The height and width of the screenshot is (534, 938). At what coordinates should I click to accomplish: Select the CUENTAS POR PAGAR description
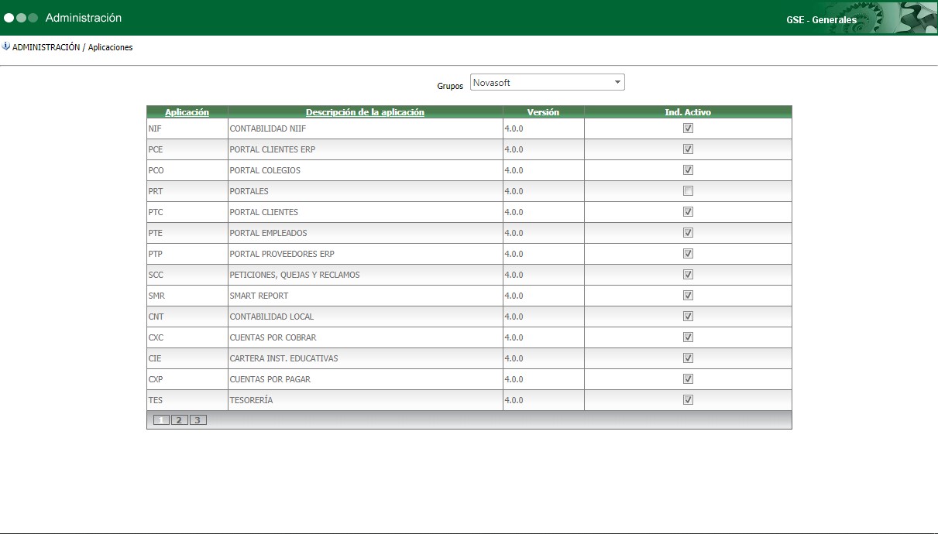(270, 379)
